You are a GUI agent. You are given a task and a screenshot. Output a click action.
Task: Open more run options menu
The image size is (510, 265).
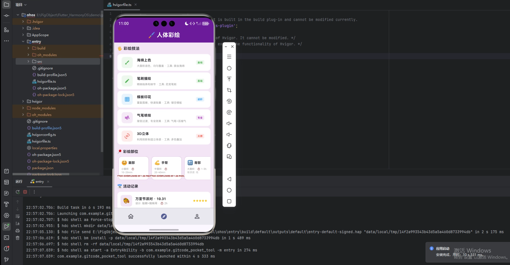pyautogui.click(x=34, y=192)
